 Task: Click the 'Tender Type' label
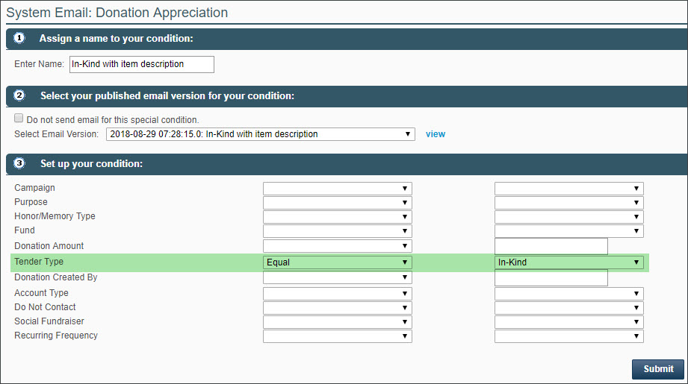tap(39, 262)
